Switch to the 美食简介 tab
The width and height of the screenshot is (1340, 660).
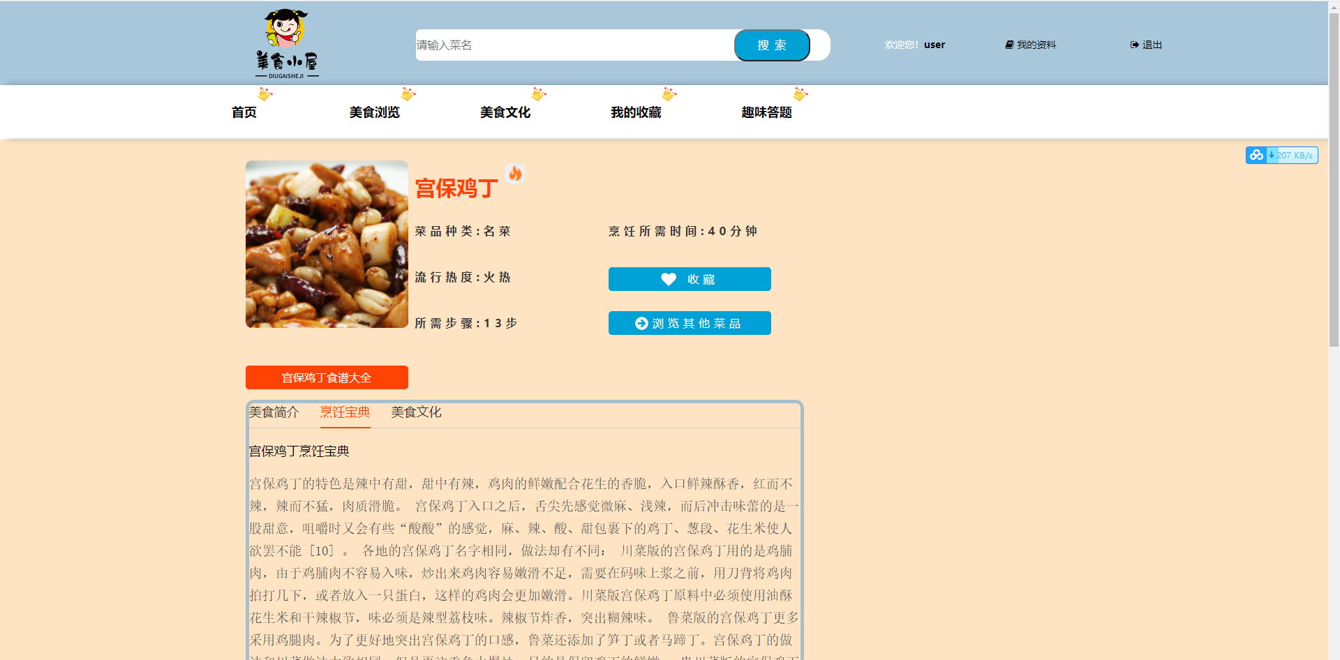point(275,412)
